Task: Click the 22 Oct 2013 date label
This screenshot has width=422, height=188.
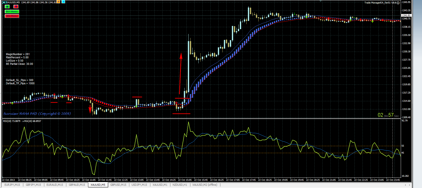Action: point(9,180)
